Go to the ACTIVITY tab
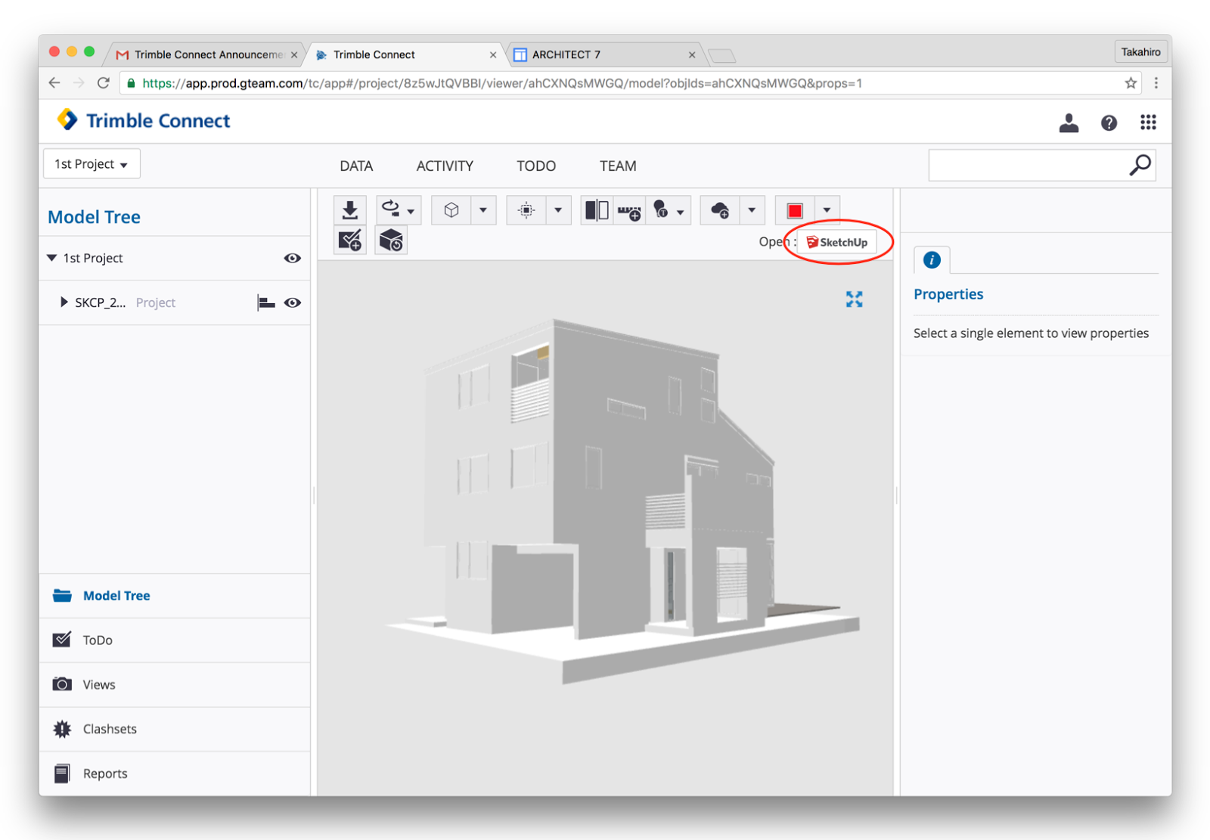 tap(445, 166)
